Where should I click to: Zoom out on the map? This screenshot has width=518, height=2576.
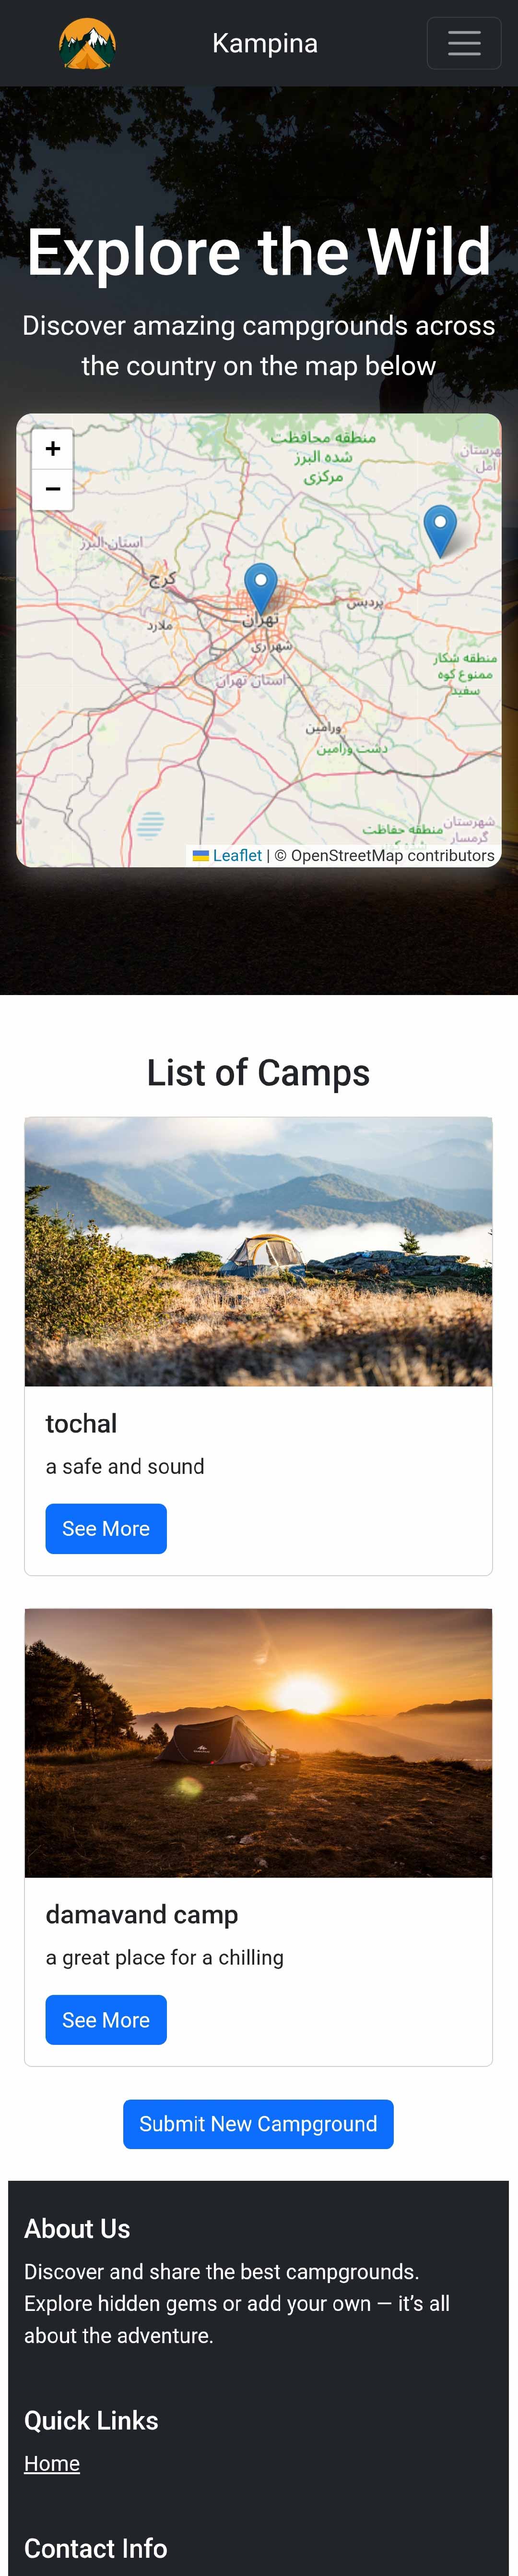point(53,489)
